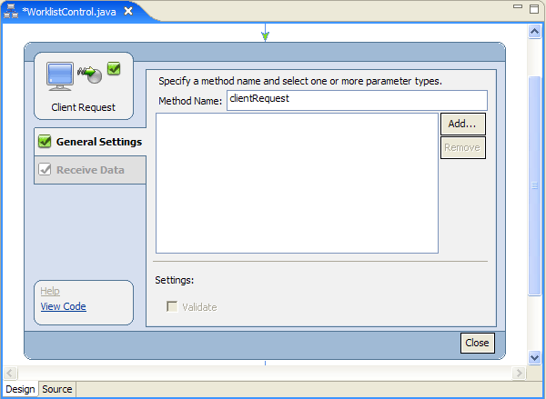Click the vertical scrollbar up arrow
546x399 pixels.
coord(534,32)
